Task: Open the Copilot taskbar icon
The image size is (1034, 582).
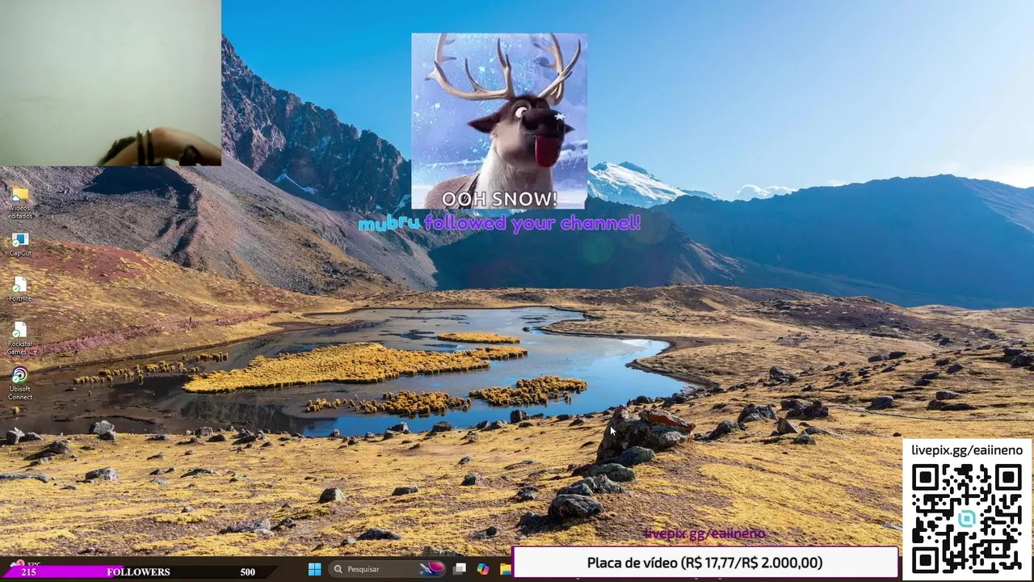Action: tap(483, 569)
